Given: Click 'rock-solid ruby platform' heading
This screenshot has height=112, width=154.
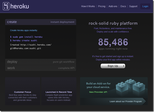Looking at the screenshot, I should pos(113,24).
